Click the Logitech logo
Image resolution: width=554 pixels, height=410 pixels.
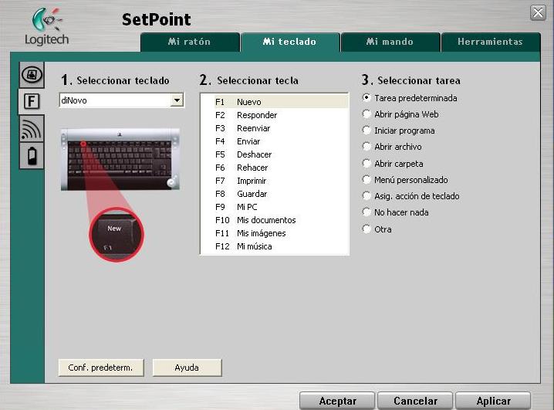(46, 27)
